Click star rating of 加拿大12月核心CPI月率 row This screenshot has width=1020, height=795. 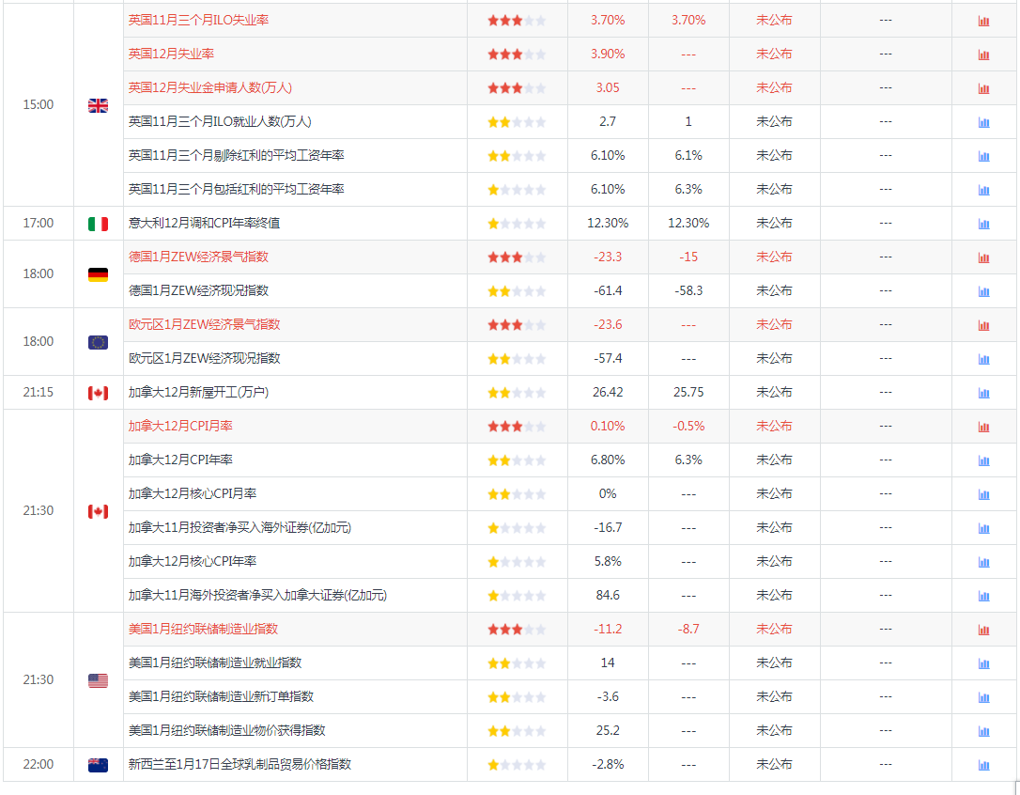[518, 494]
